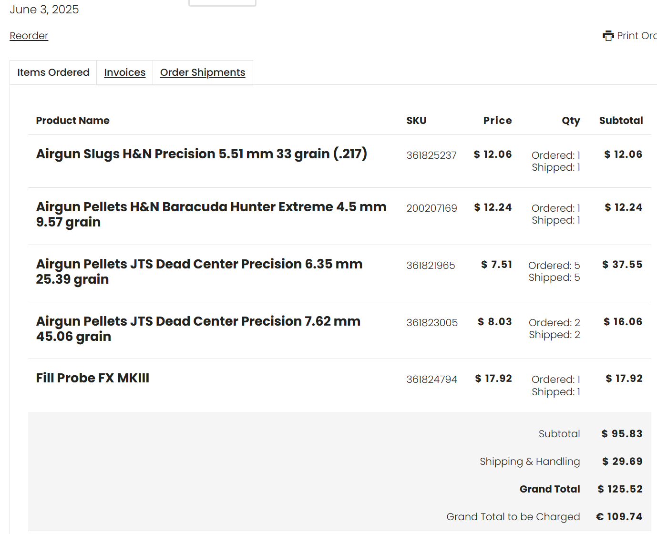Screen dimensions: 657x534
Task: Select JTS Dead Center Precision 7.62 mm item
Action: [198, 329]
